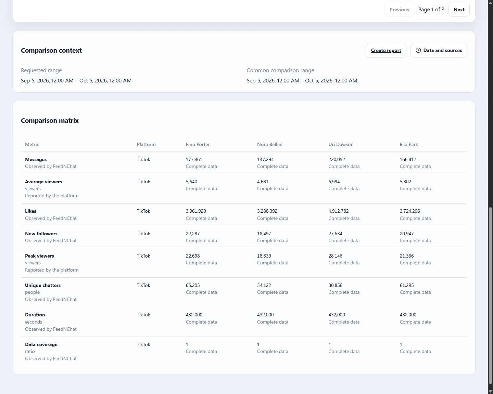The image size is (493, 394).
Task: Click the Peak viewers metric label
Action: click(x=39, y=256)
